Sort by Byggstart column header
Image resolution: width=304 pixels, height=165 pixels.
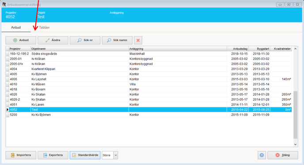pyautogui.click(x=259, y=49)
